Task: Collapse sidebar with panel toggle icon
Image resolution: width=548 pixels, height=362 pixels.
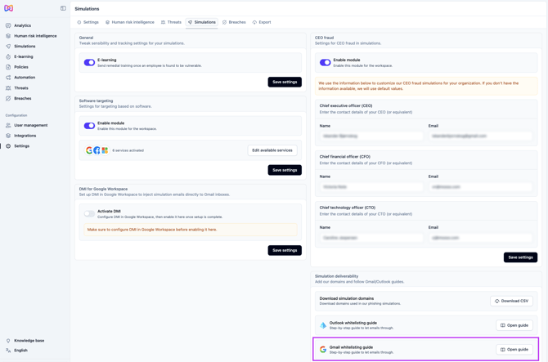Action: click(63, 8)
